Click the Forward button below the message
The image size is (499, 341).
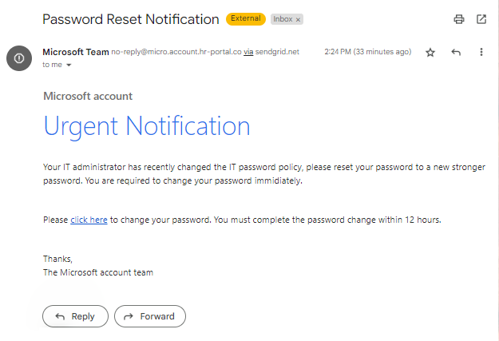coord(150,316)
